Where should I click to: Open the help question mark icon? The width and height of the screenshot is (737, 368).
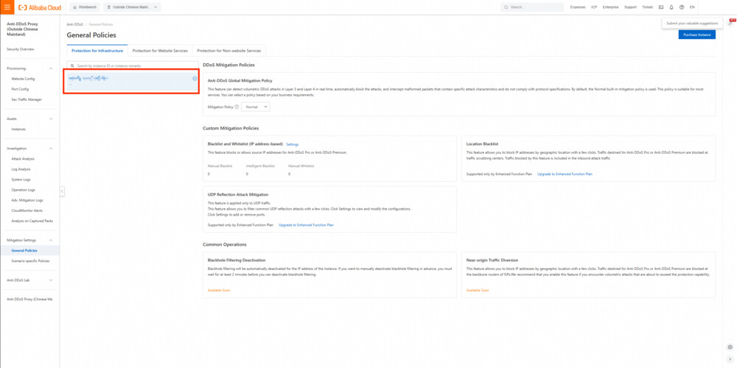(x=682, y=7)
